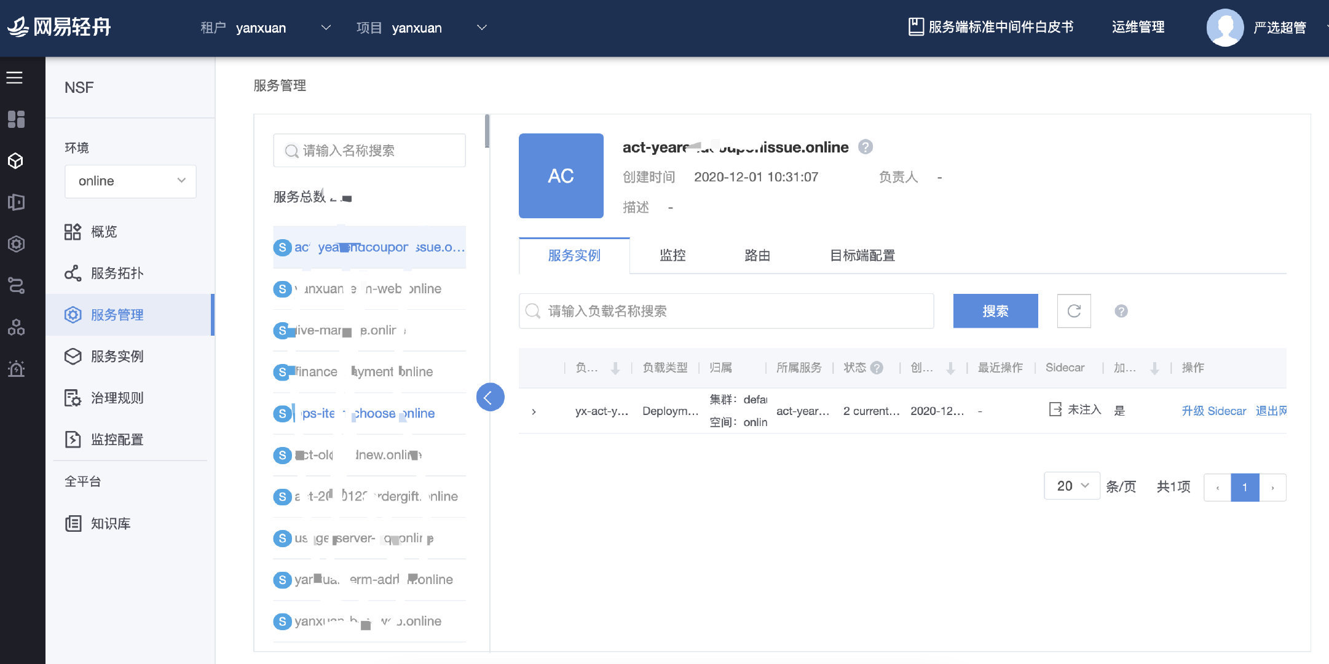This screenshot has height=664, width=1329.
Task: Open the online environment dropdown
Action: coord(130,181)
